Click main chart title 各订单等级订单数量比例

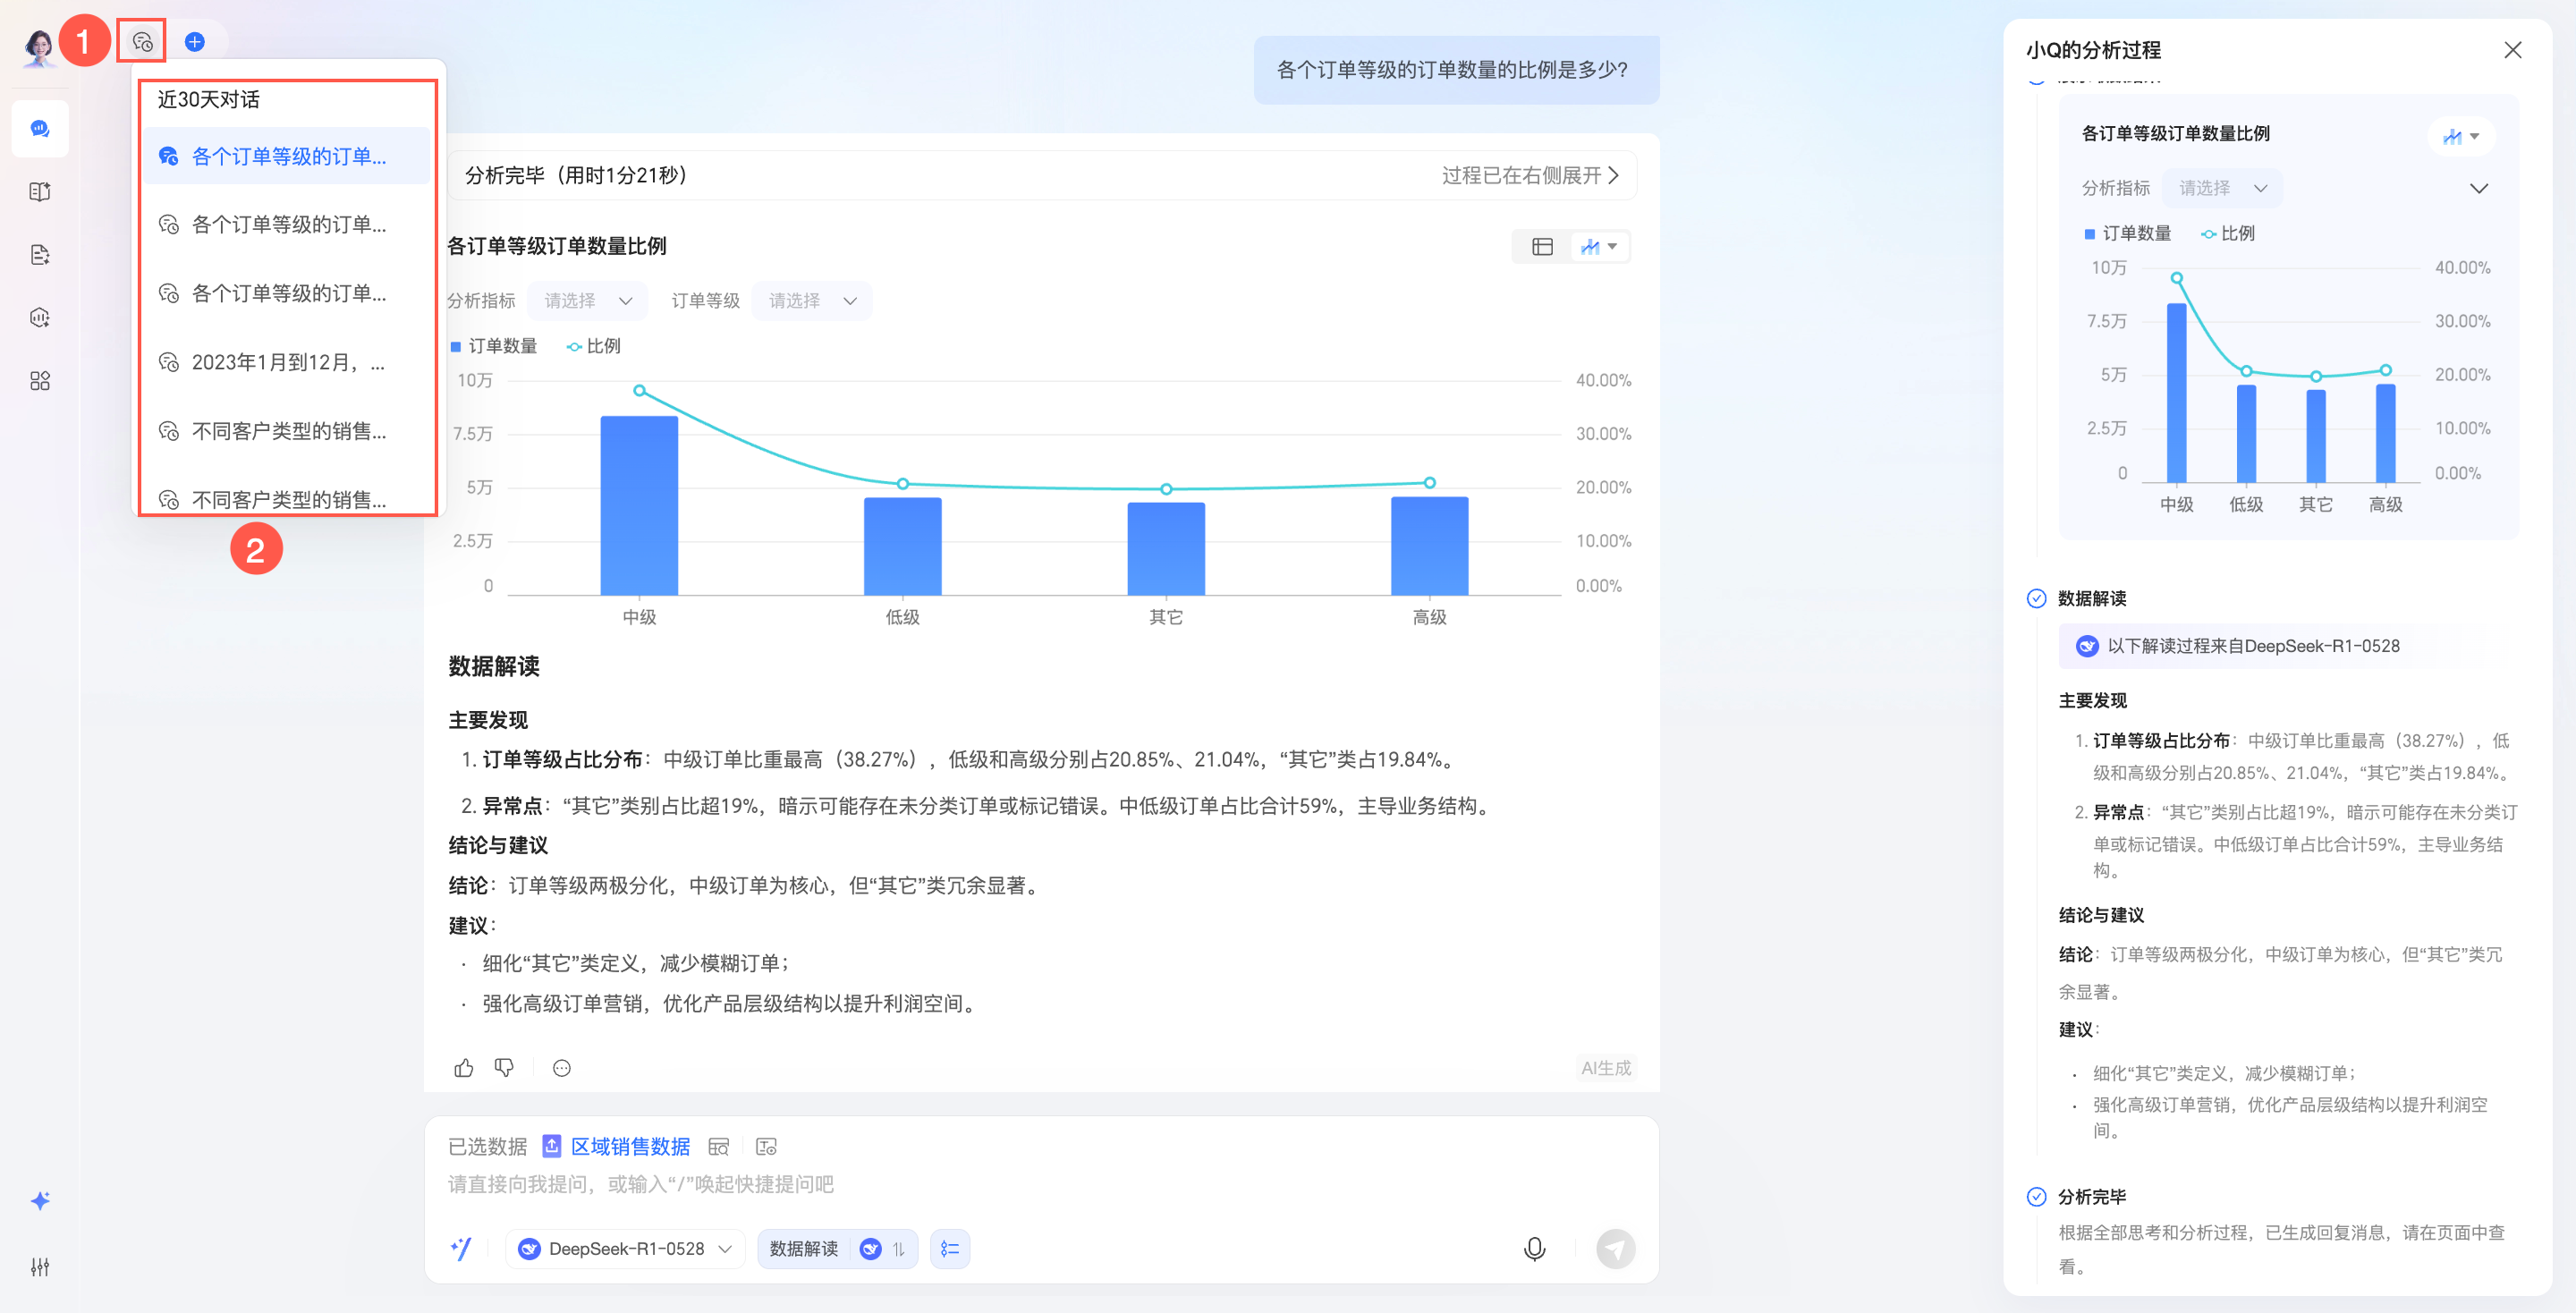pos(557,246)
